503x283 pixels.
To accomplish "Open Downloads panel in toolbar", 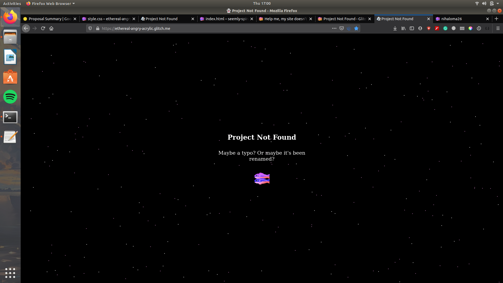I will tap(395, 28).
